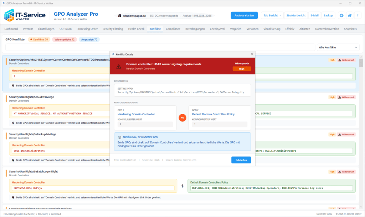Click lightbulb icon in SeAuditPrivilege row
365x217 pixels.
coord(13,123)
